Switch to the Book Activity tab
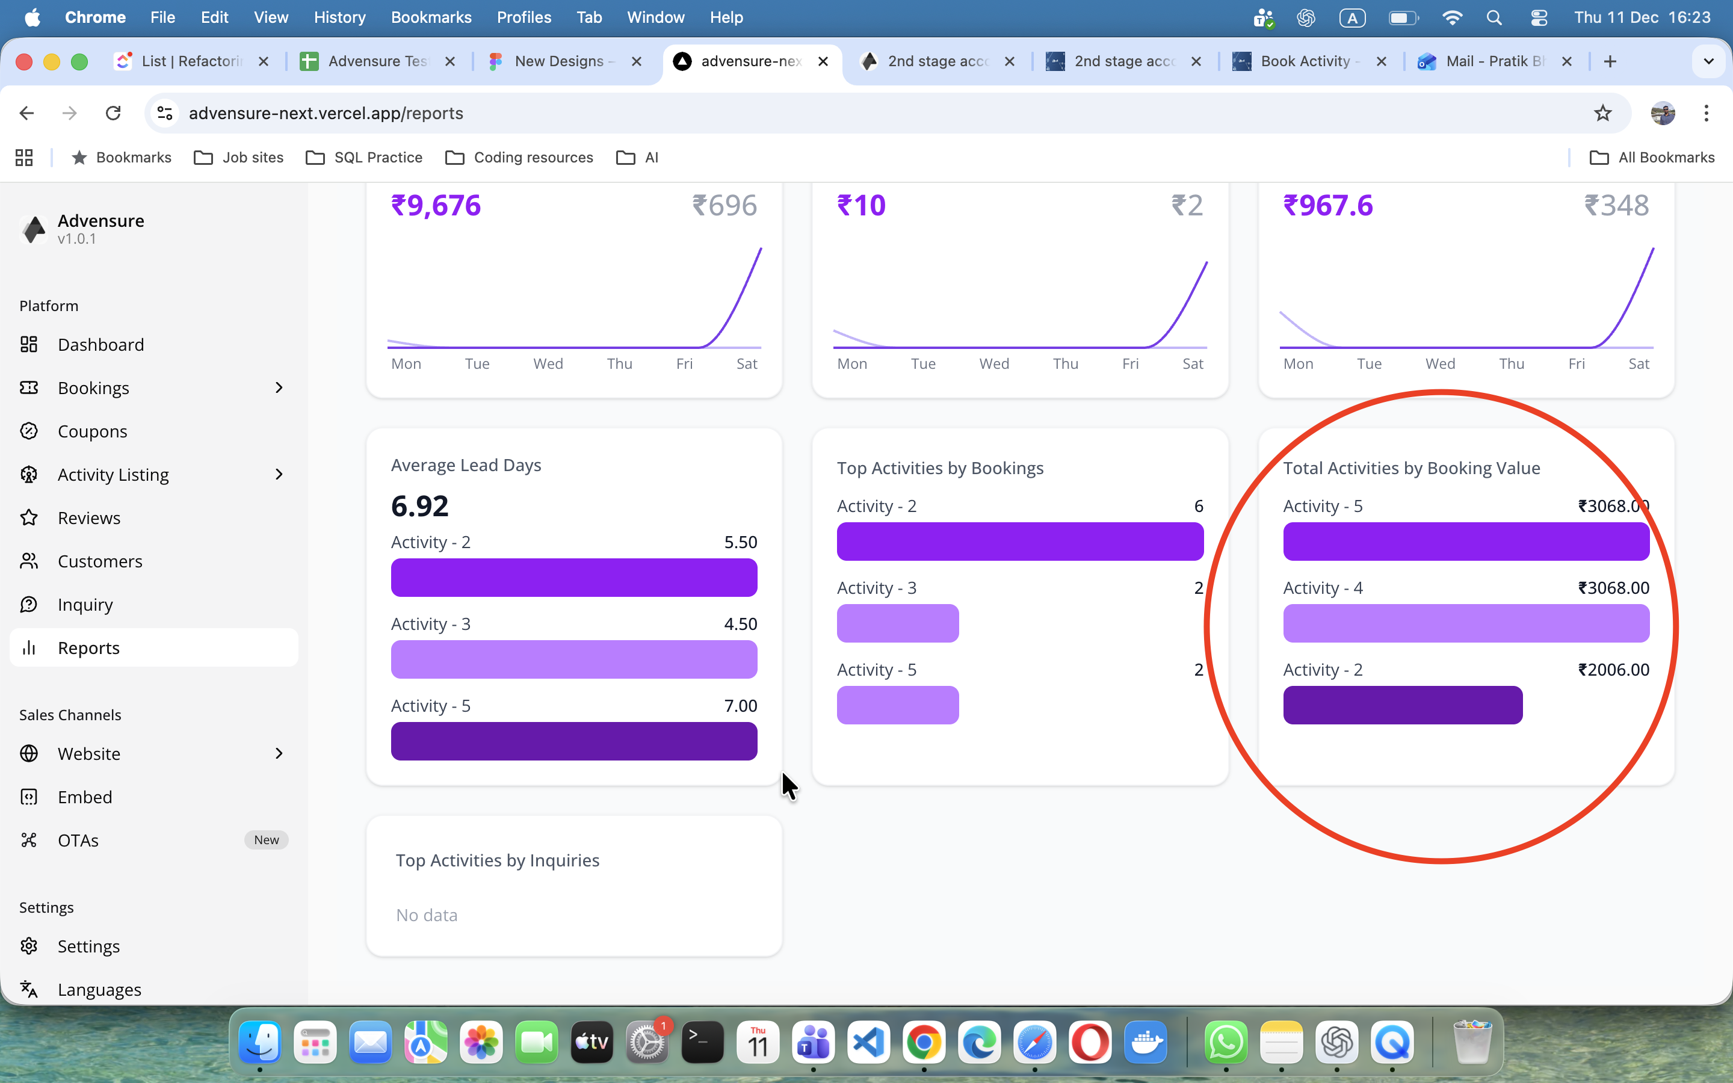This screenshot has height=1083, width=1733. coord(1304,61)
